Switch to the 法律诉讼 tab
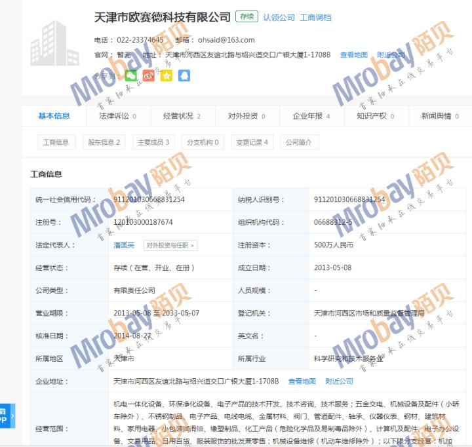 (x=117, y=116)
